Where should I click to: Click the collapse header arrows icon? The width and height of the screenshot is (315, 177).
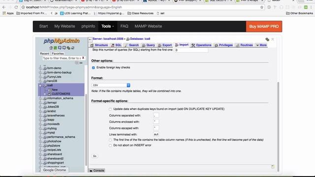point(273,39)
